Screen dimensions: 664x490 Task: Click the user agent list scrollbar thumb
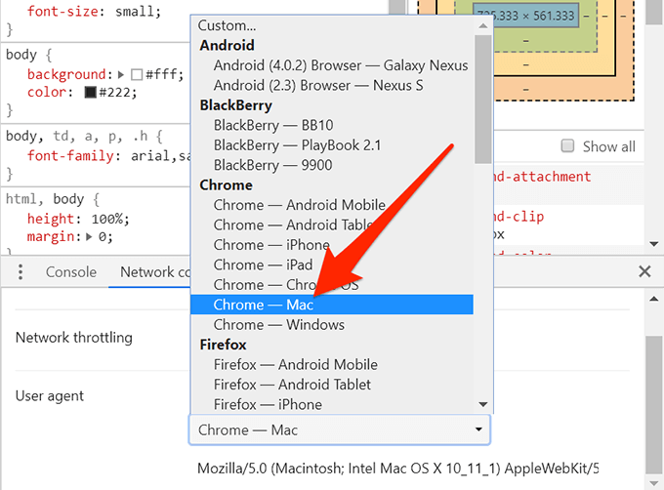482,100
